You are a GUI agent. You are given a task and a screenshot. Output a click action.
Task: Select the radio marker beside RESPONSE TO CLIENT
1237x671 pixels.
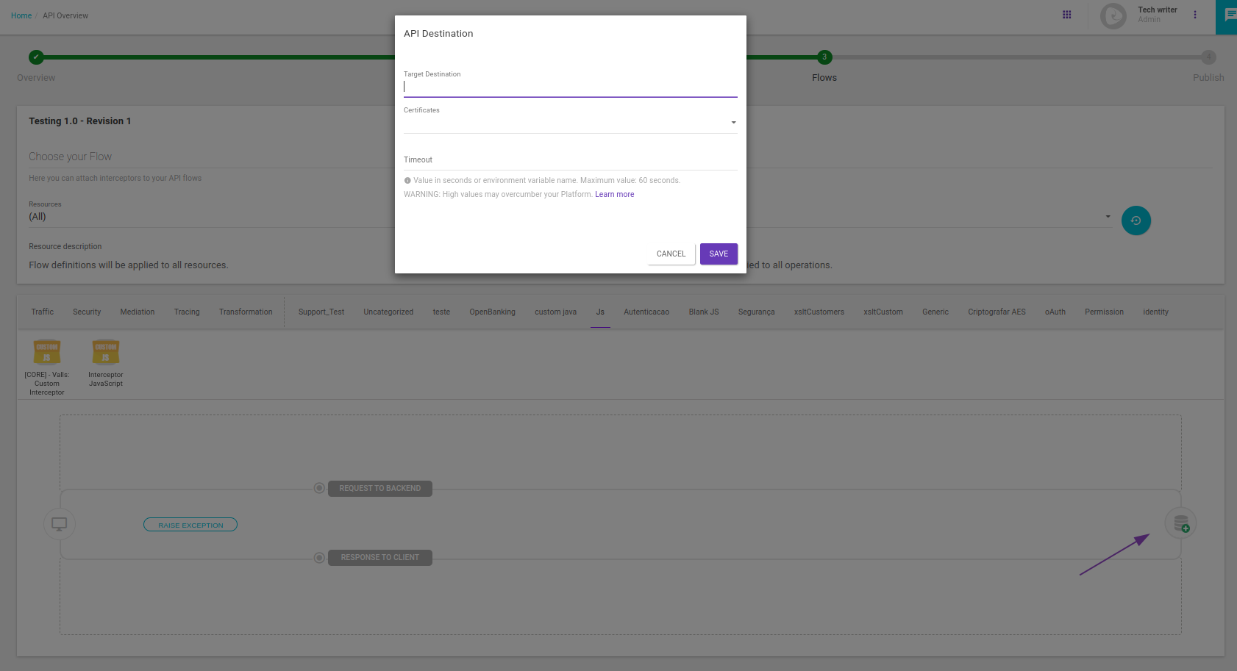point(319,557)
